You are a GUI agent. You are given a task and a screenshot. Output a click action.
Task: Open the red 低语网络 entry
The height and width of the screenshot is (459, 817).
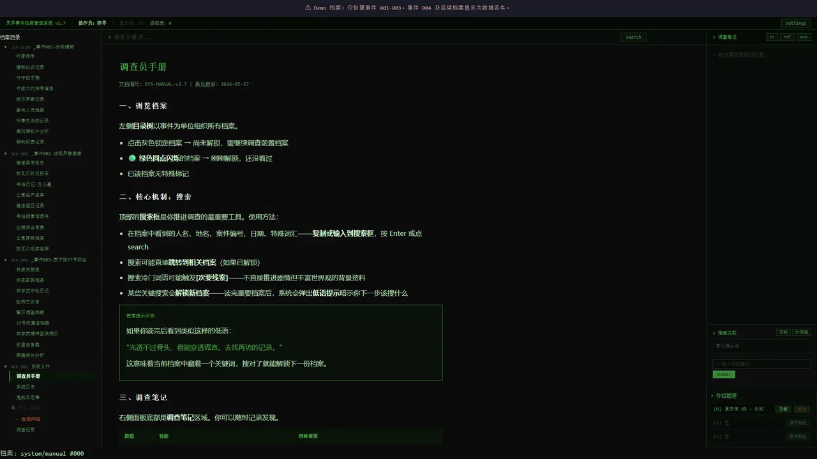pos(30,419)
